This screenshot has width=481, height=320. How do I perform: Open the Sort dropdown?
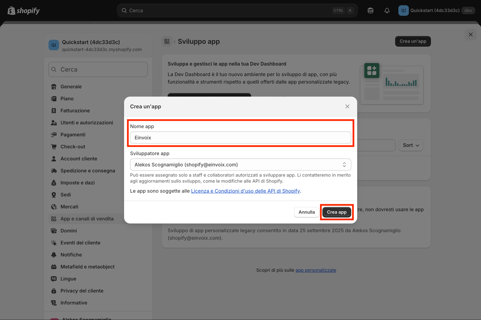(411, 145)
